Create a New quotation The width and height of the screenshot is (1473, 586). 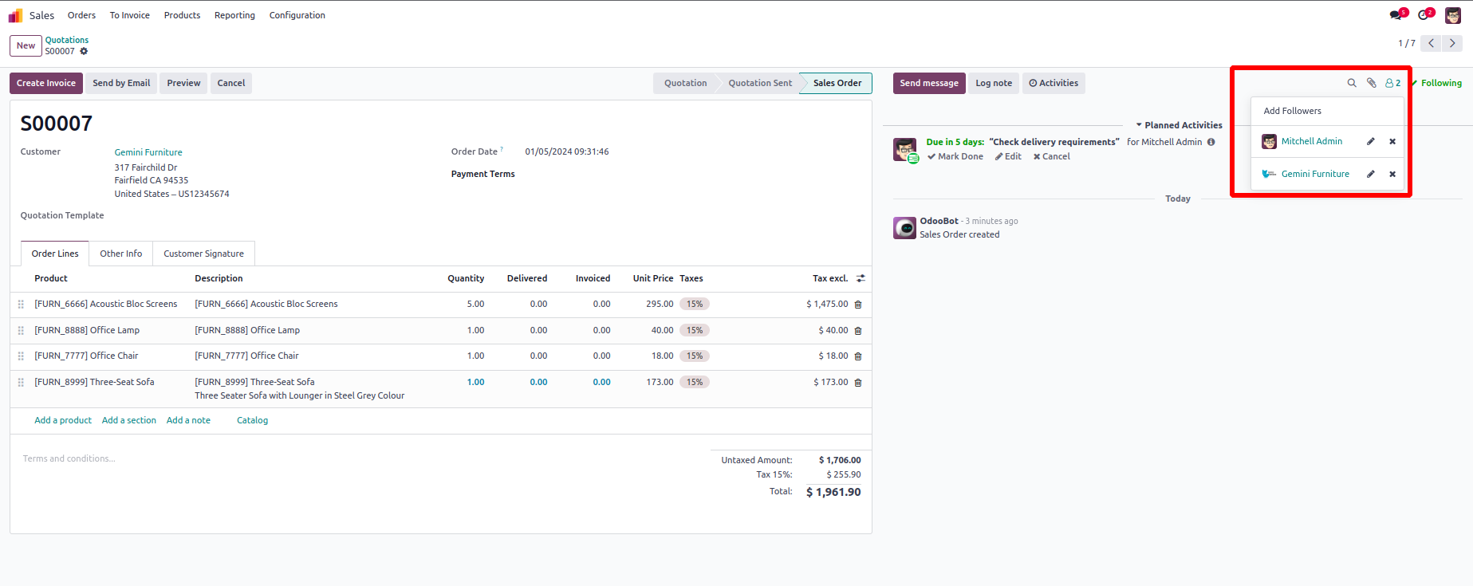[x=26, y=45]
